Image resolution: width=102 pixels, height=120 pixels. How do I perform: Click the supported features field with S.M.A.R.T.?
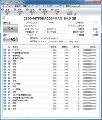point(69,41)
